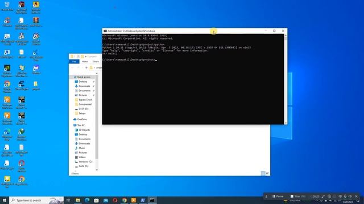Click the Explorer sidebar scrollbar
Viewport: 364px width, 204px height.
pyautogui.click(x=97, y=117)
